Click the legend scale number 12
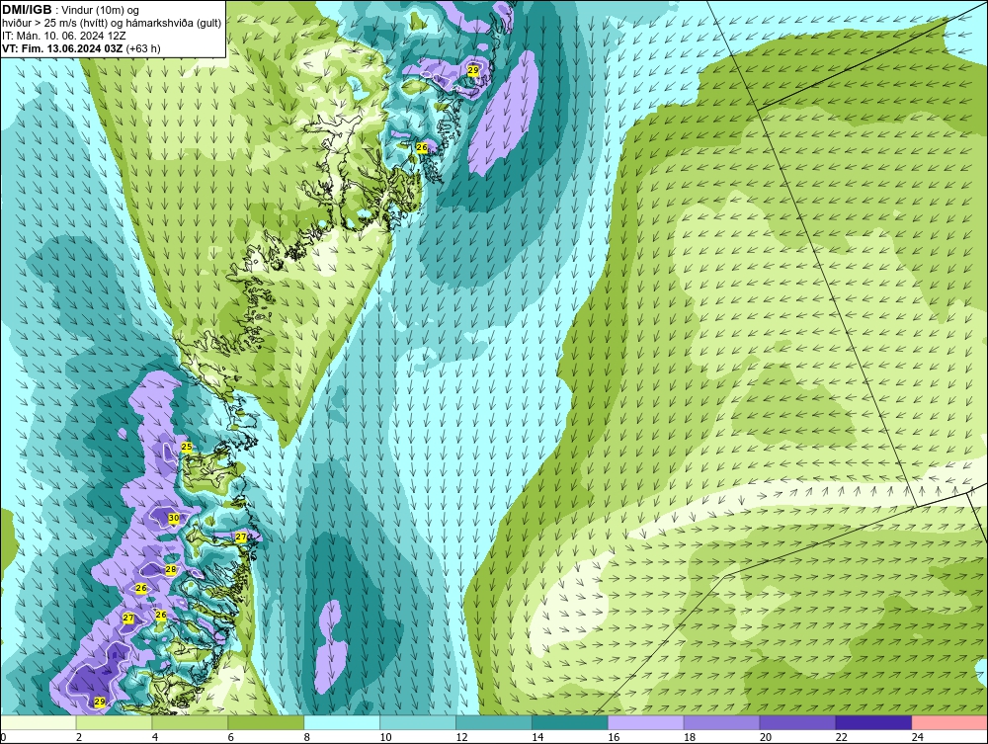The height and width of the screenshot is (744, 988). coord(461,737)
